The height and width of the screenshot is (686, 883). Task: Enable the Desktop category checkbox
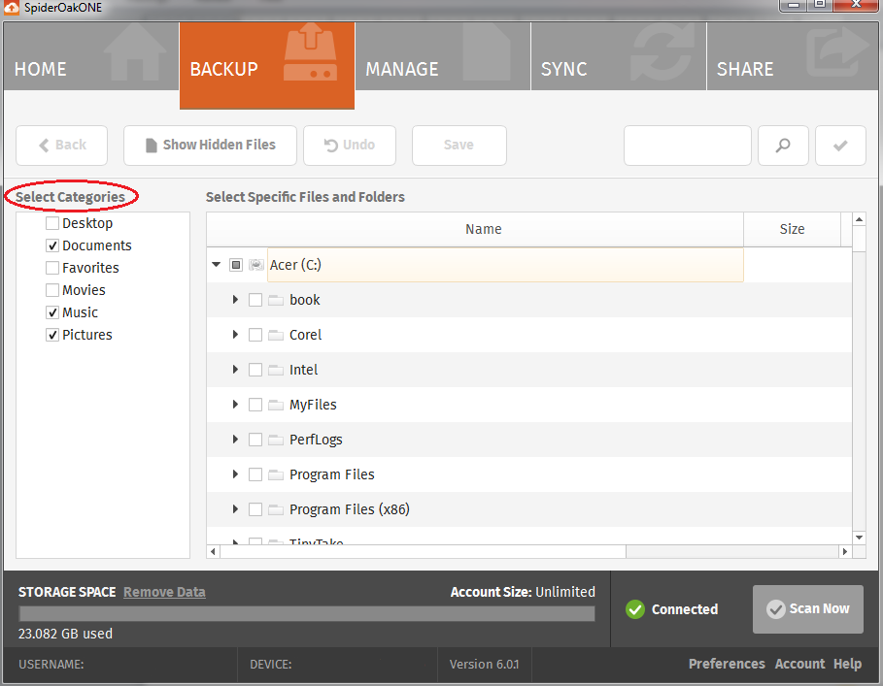click(x=52, y=223)
